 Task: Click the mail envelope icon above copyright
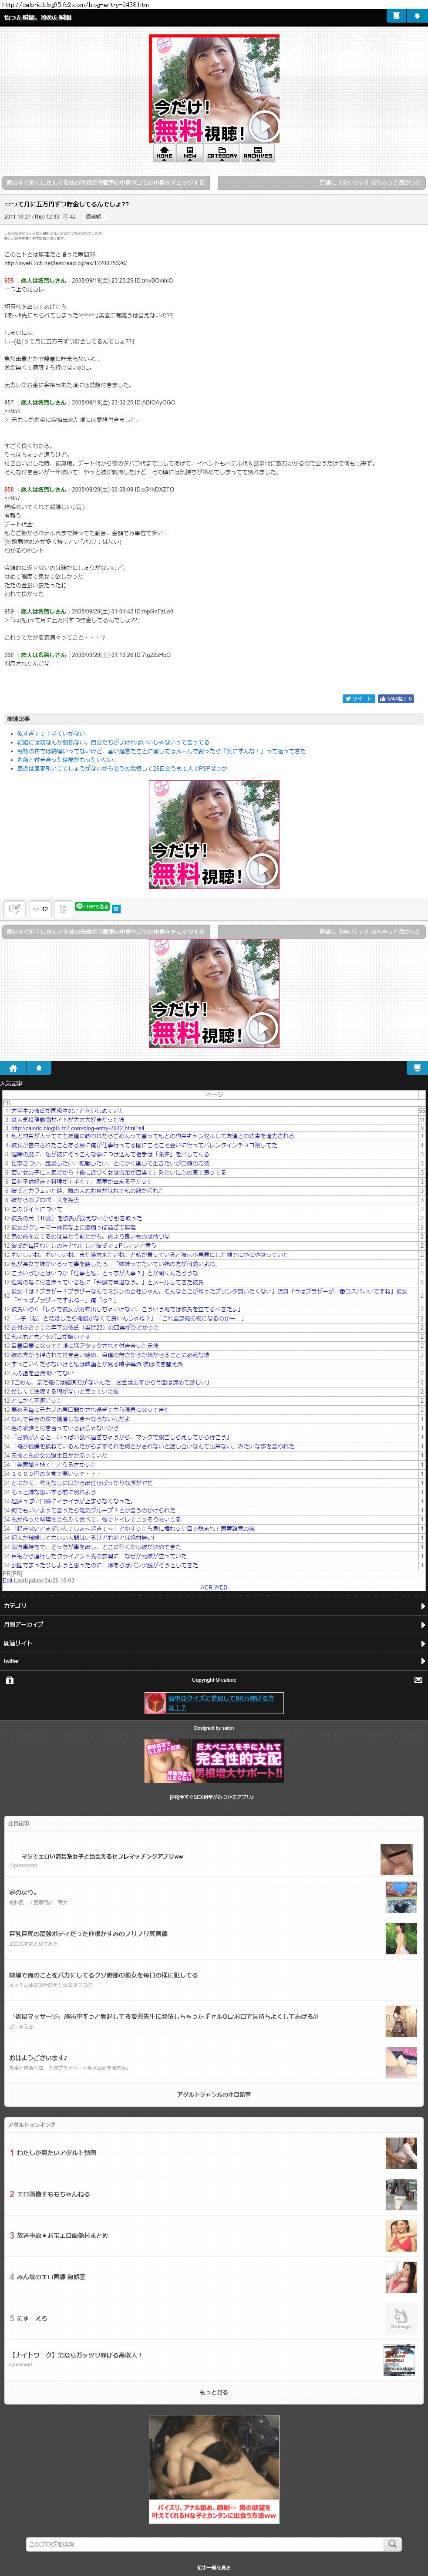coord(418,1680)
